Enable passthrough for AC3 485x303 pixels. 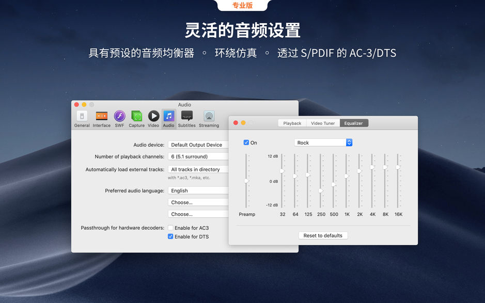[170, 227]
